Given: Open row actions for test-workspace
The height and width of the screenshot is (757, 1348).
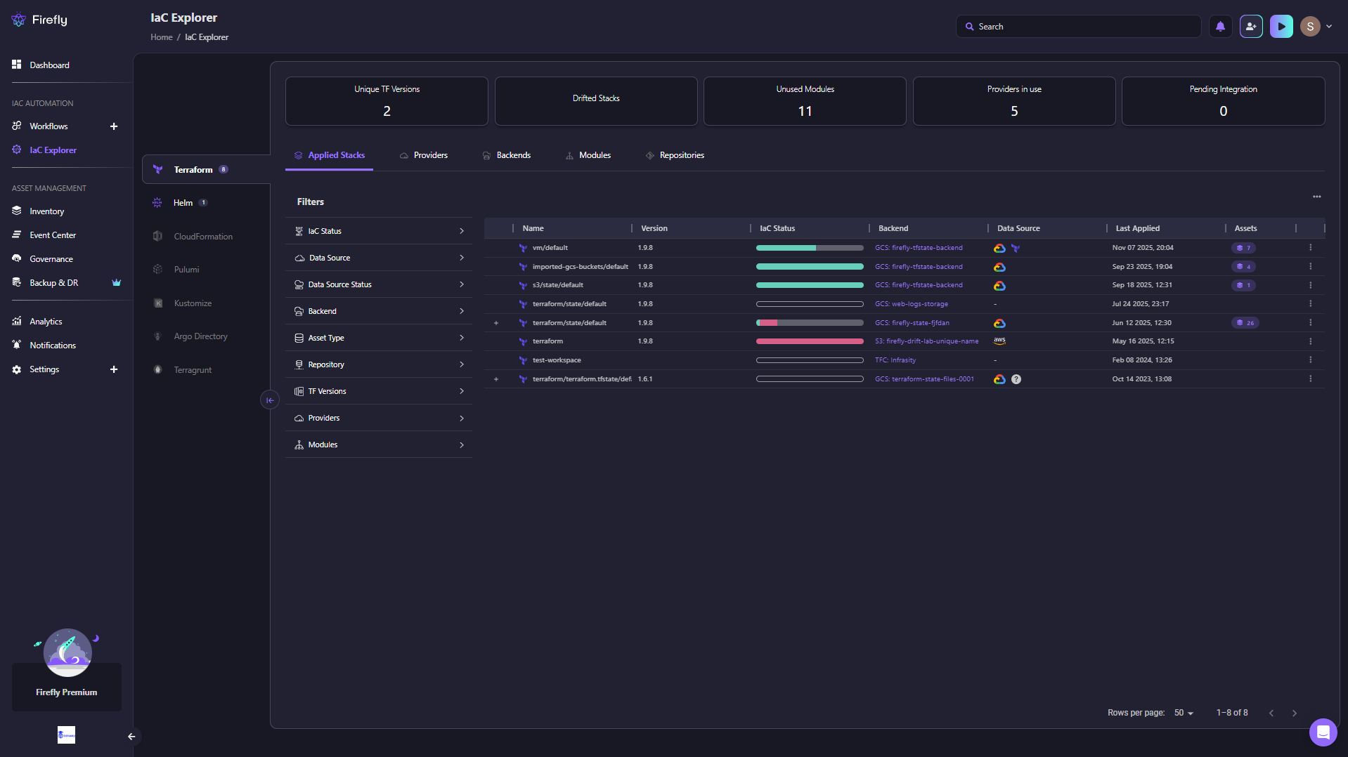Looking at the screenshot, I should coord(1310,360).
